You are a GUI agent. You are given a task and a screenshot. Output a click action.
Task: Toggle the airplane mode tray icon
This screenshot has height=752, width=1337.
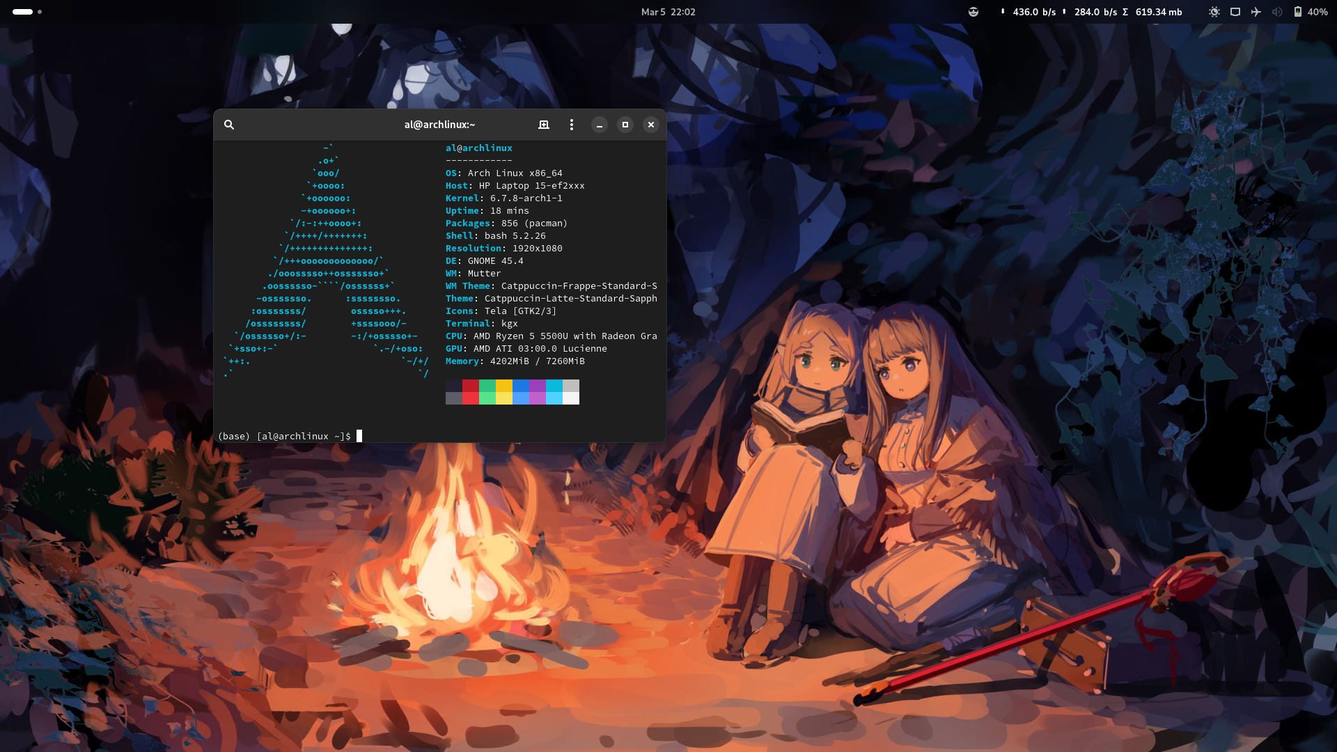pos(1256,12)
